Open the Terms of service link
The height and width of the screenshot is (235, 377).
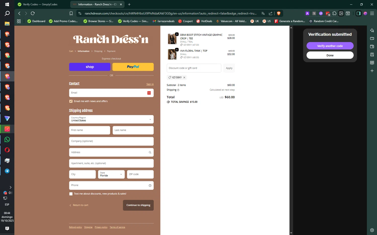point(117,227)
